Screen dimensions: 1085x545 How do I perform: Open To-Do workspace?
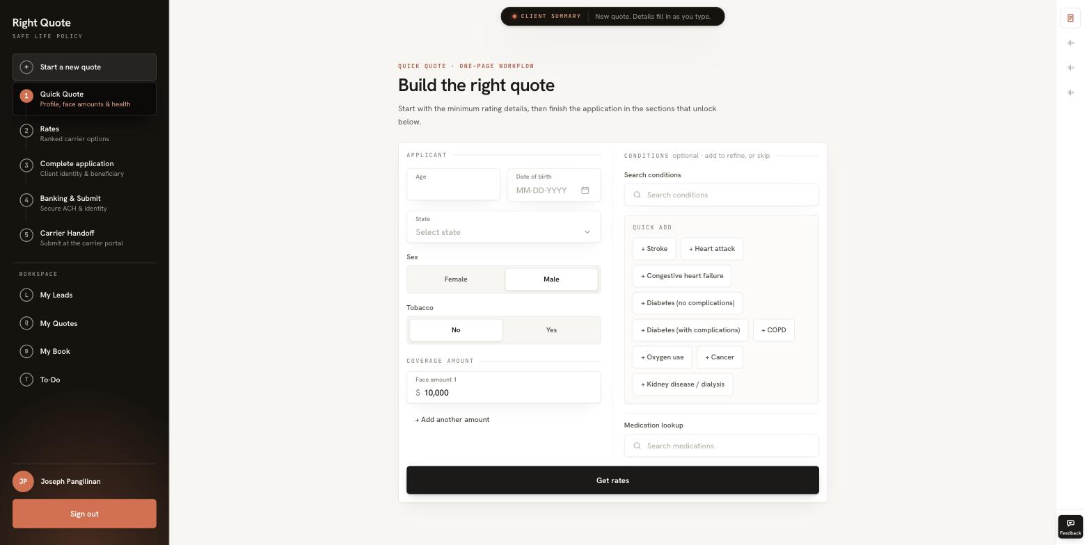84,380
